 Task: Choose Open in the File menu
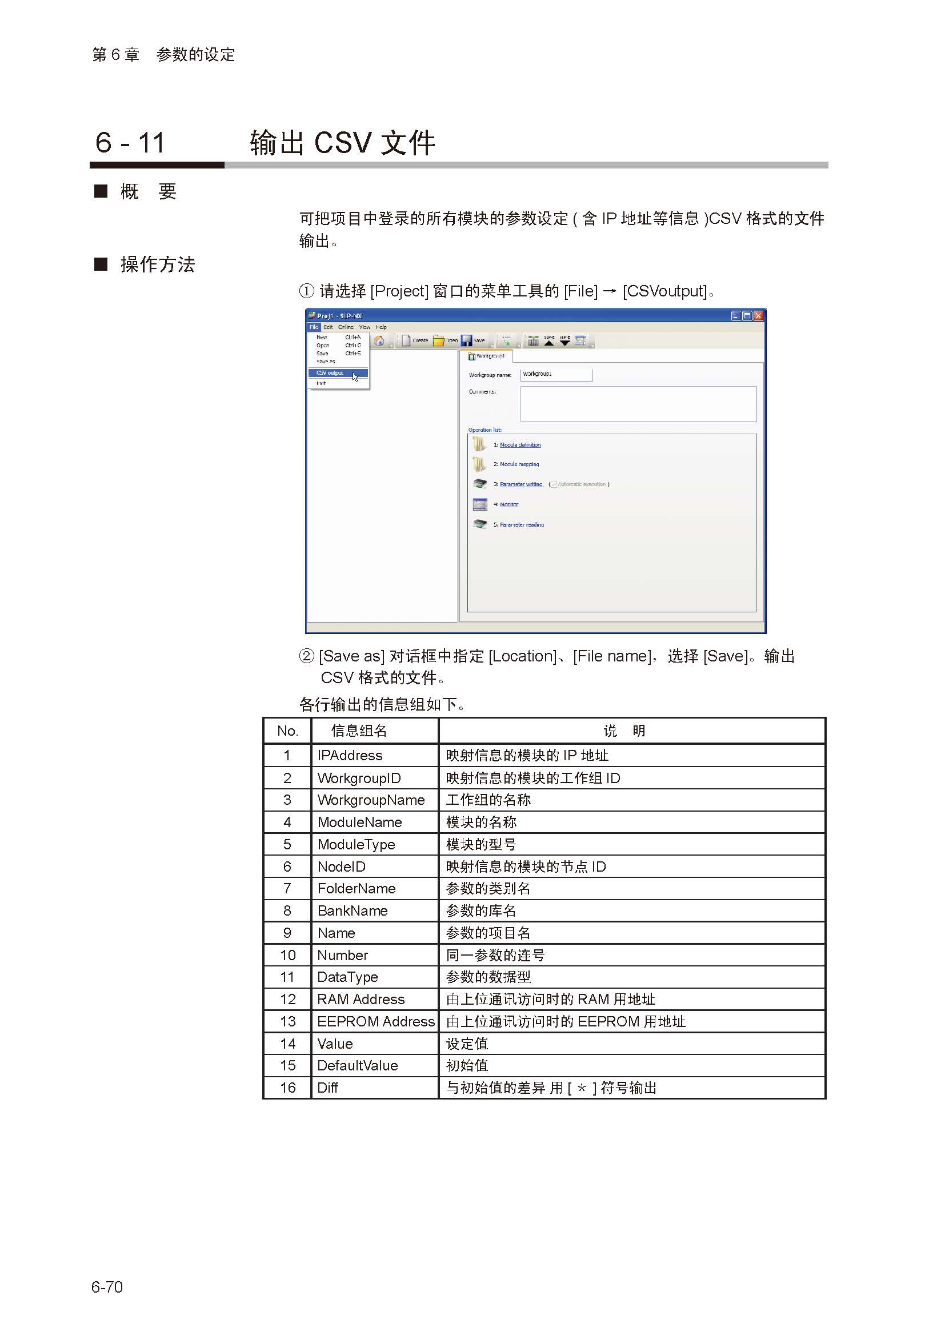point(338,346)
